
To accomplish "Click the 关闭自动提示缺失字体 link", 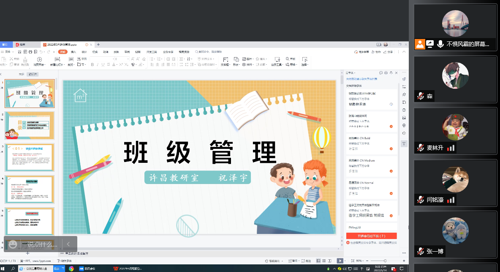I will (x=362, y=79).
